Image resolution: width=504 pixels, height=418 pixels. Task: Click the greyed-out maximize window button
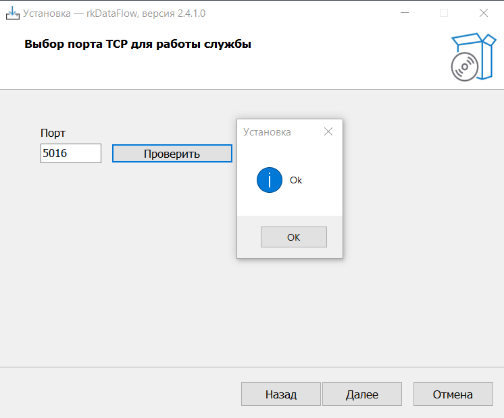(444, 13)
